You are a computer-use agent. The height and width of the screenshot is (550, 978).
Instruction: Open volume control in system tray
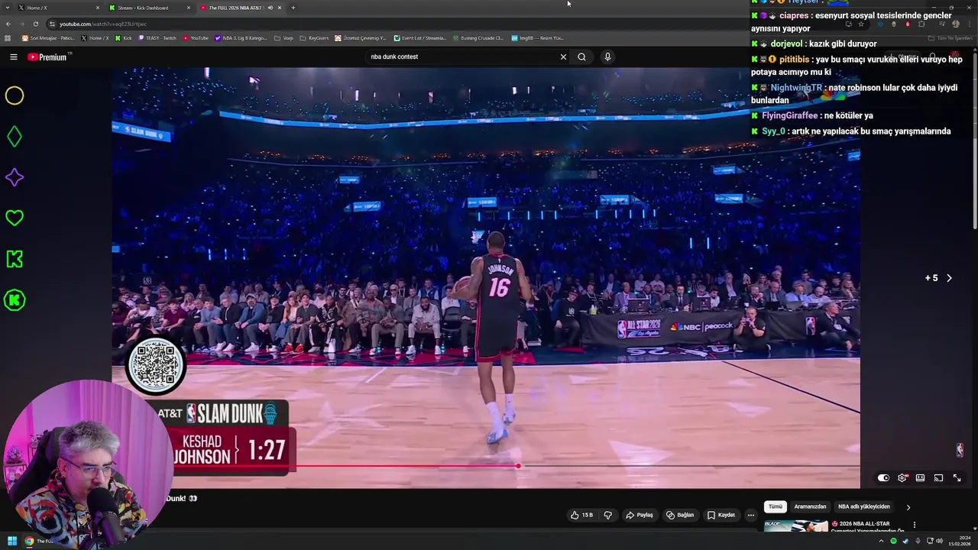[x=939, y=541]
